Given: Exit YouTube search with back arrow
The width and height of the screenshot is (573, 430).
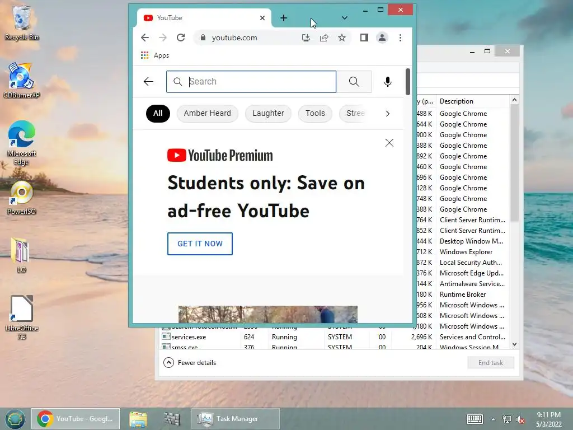Looking at the screenshot, I should point(149,82).
